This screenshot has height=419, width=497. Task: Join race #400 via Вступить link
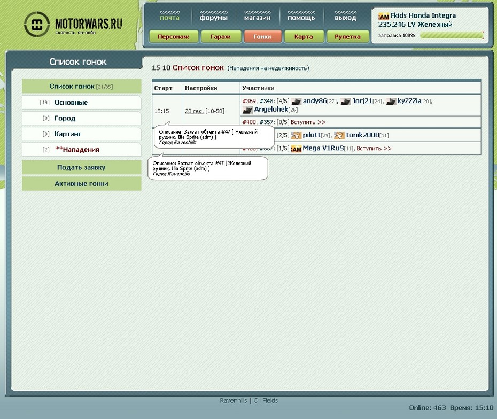pyautogui.click(x=308, y=122)
